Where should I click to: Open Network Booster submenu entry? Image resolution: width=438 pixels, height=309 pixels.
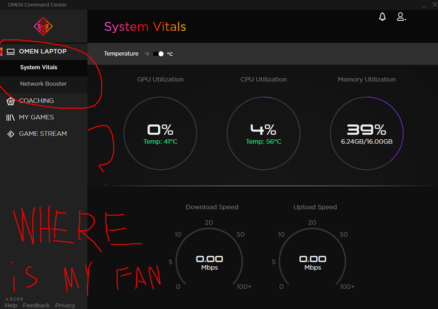(44, 84)
